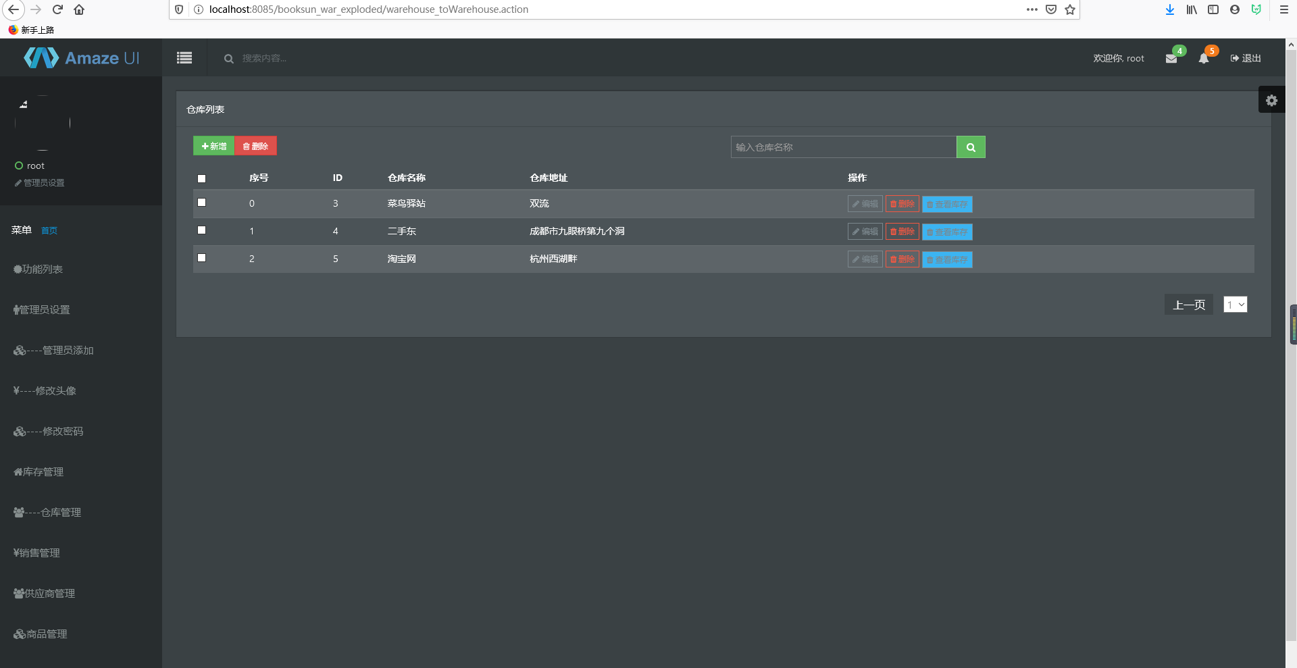Tick the select-all checkbox in table header
Screen dimensions: 1297x668
pyautogui.click(x=201, y=178)
